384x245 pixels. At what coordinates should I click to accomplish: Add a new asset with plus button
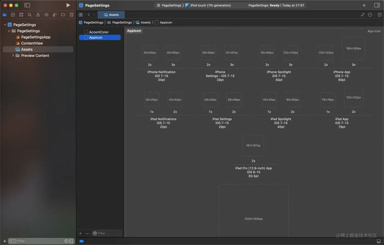point(80,233)
